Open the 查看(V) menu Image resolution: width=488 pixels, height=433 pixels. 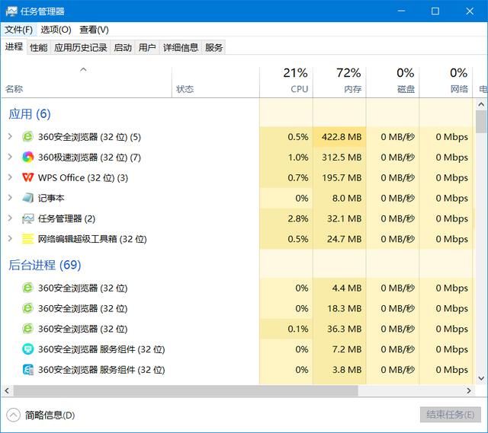94,30
